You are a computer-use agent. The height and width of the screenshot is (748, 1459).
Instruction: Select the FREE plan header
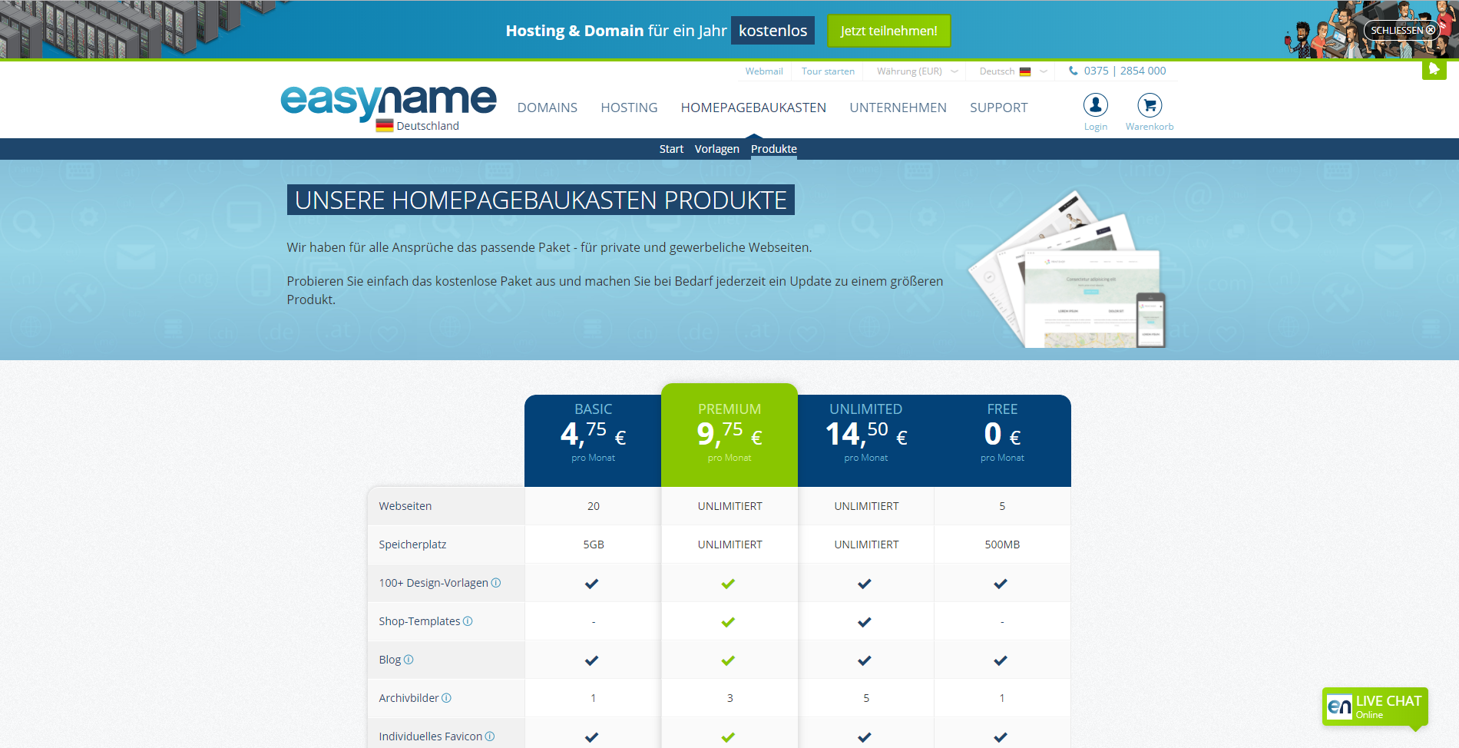[x=1002, y=441]
